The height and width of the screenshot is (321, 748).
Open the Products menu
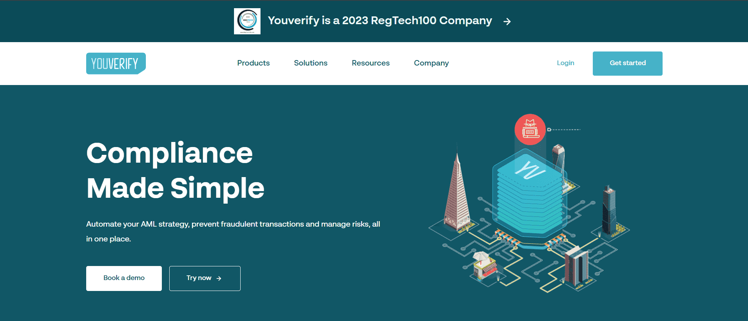pos(253,63)
